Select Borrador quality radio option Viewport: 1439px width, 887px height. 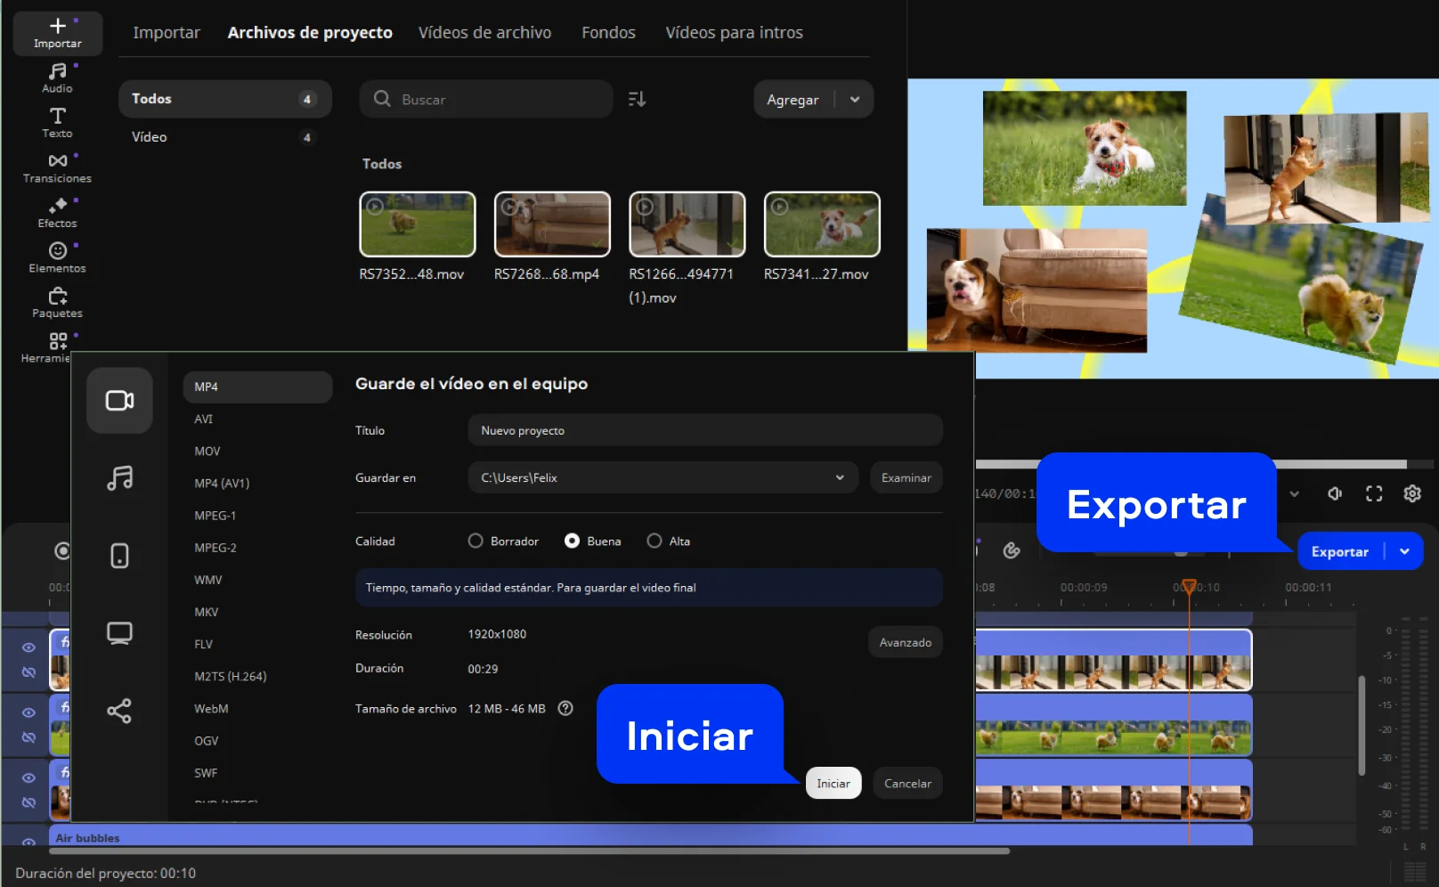[x=476, y=541]
